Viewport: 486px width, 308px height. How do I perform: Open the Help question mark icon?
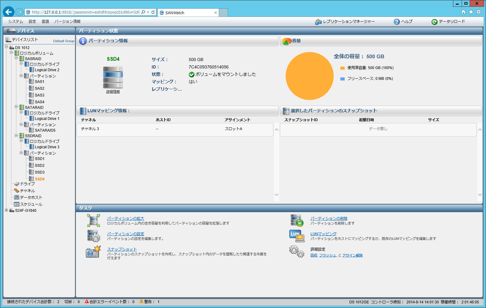(x=397, y=22)
